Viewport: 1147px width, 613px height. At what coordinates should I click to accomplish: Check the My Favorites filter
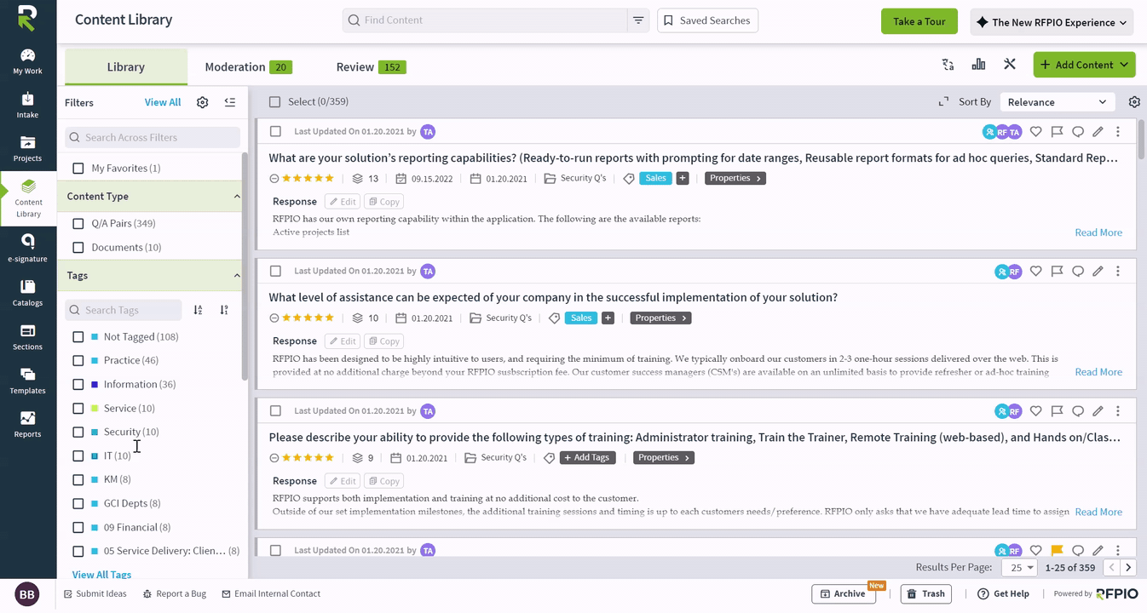pyautogui.click(x=78, y=169)
